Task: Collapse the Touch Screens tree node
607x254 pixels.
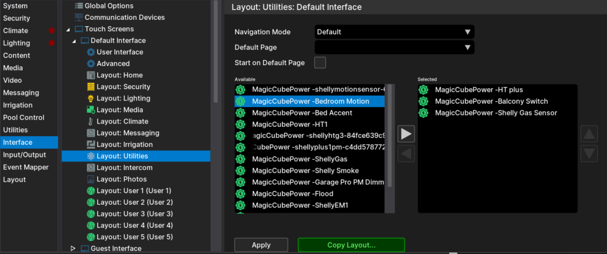Action: point(68,29)
